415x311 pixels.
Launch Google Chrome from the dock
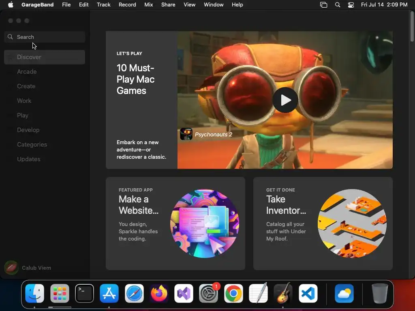(233, 293)
